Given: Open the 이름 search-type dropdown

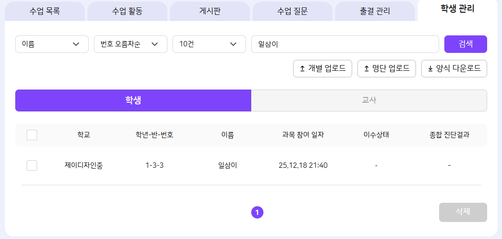Looking at the screenshot, I should pos(52,44).
